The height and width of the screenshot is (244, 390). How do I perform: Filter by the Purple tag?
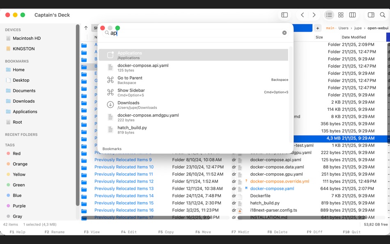pos(19,206)
